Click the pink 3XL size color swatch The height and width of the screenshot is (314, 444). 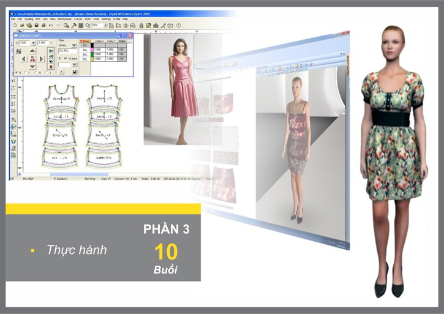point(92,50)
